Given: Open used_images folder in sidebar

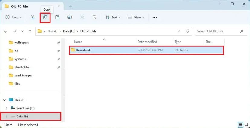Looking at the screenshot, I should (x=23, y=75).
